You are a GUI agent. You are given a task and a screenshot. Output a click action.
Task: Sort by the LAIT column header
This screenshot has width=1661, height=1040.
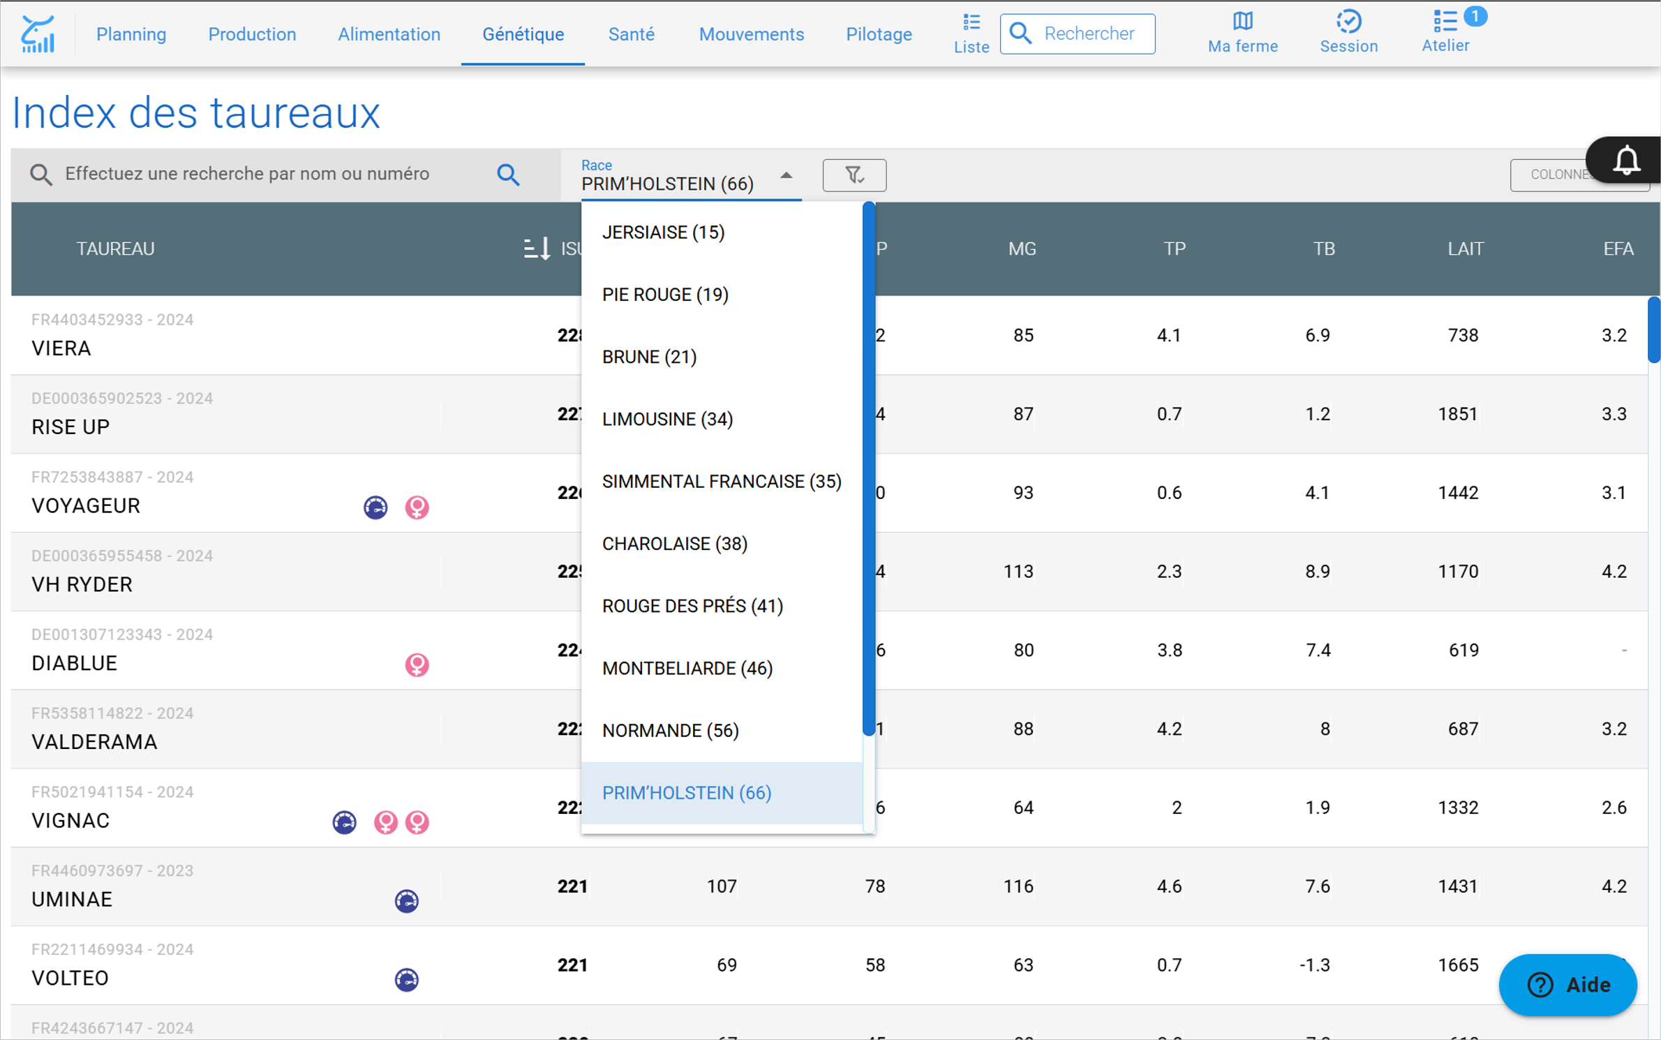(1465, 249)
